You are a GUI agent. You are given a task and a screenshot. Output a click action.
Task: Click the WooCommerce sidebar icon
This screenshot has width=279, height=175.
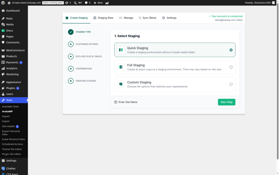[x=3, y=51]
